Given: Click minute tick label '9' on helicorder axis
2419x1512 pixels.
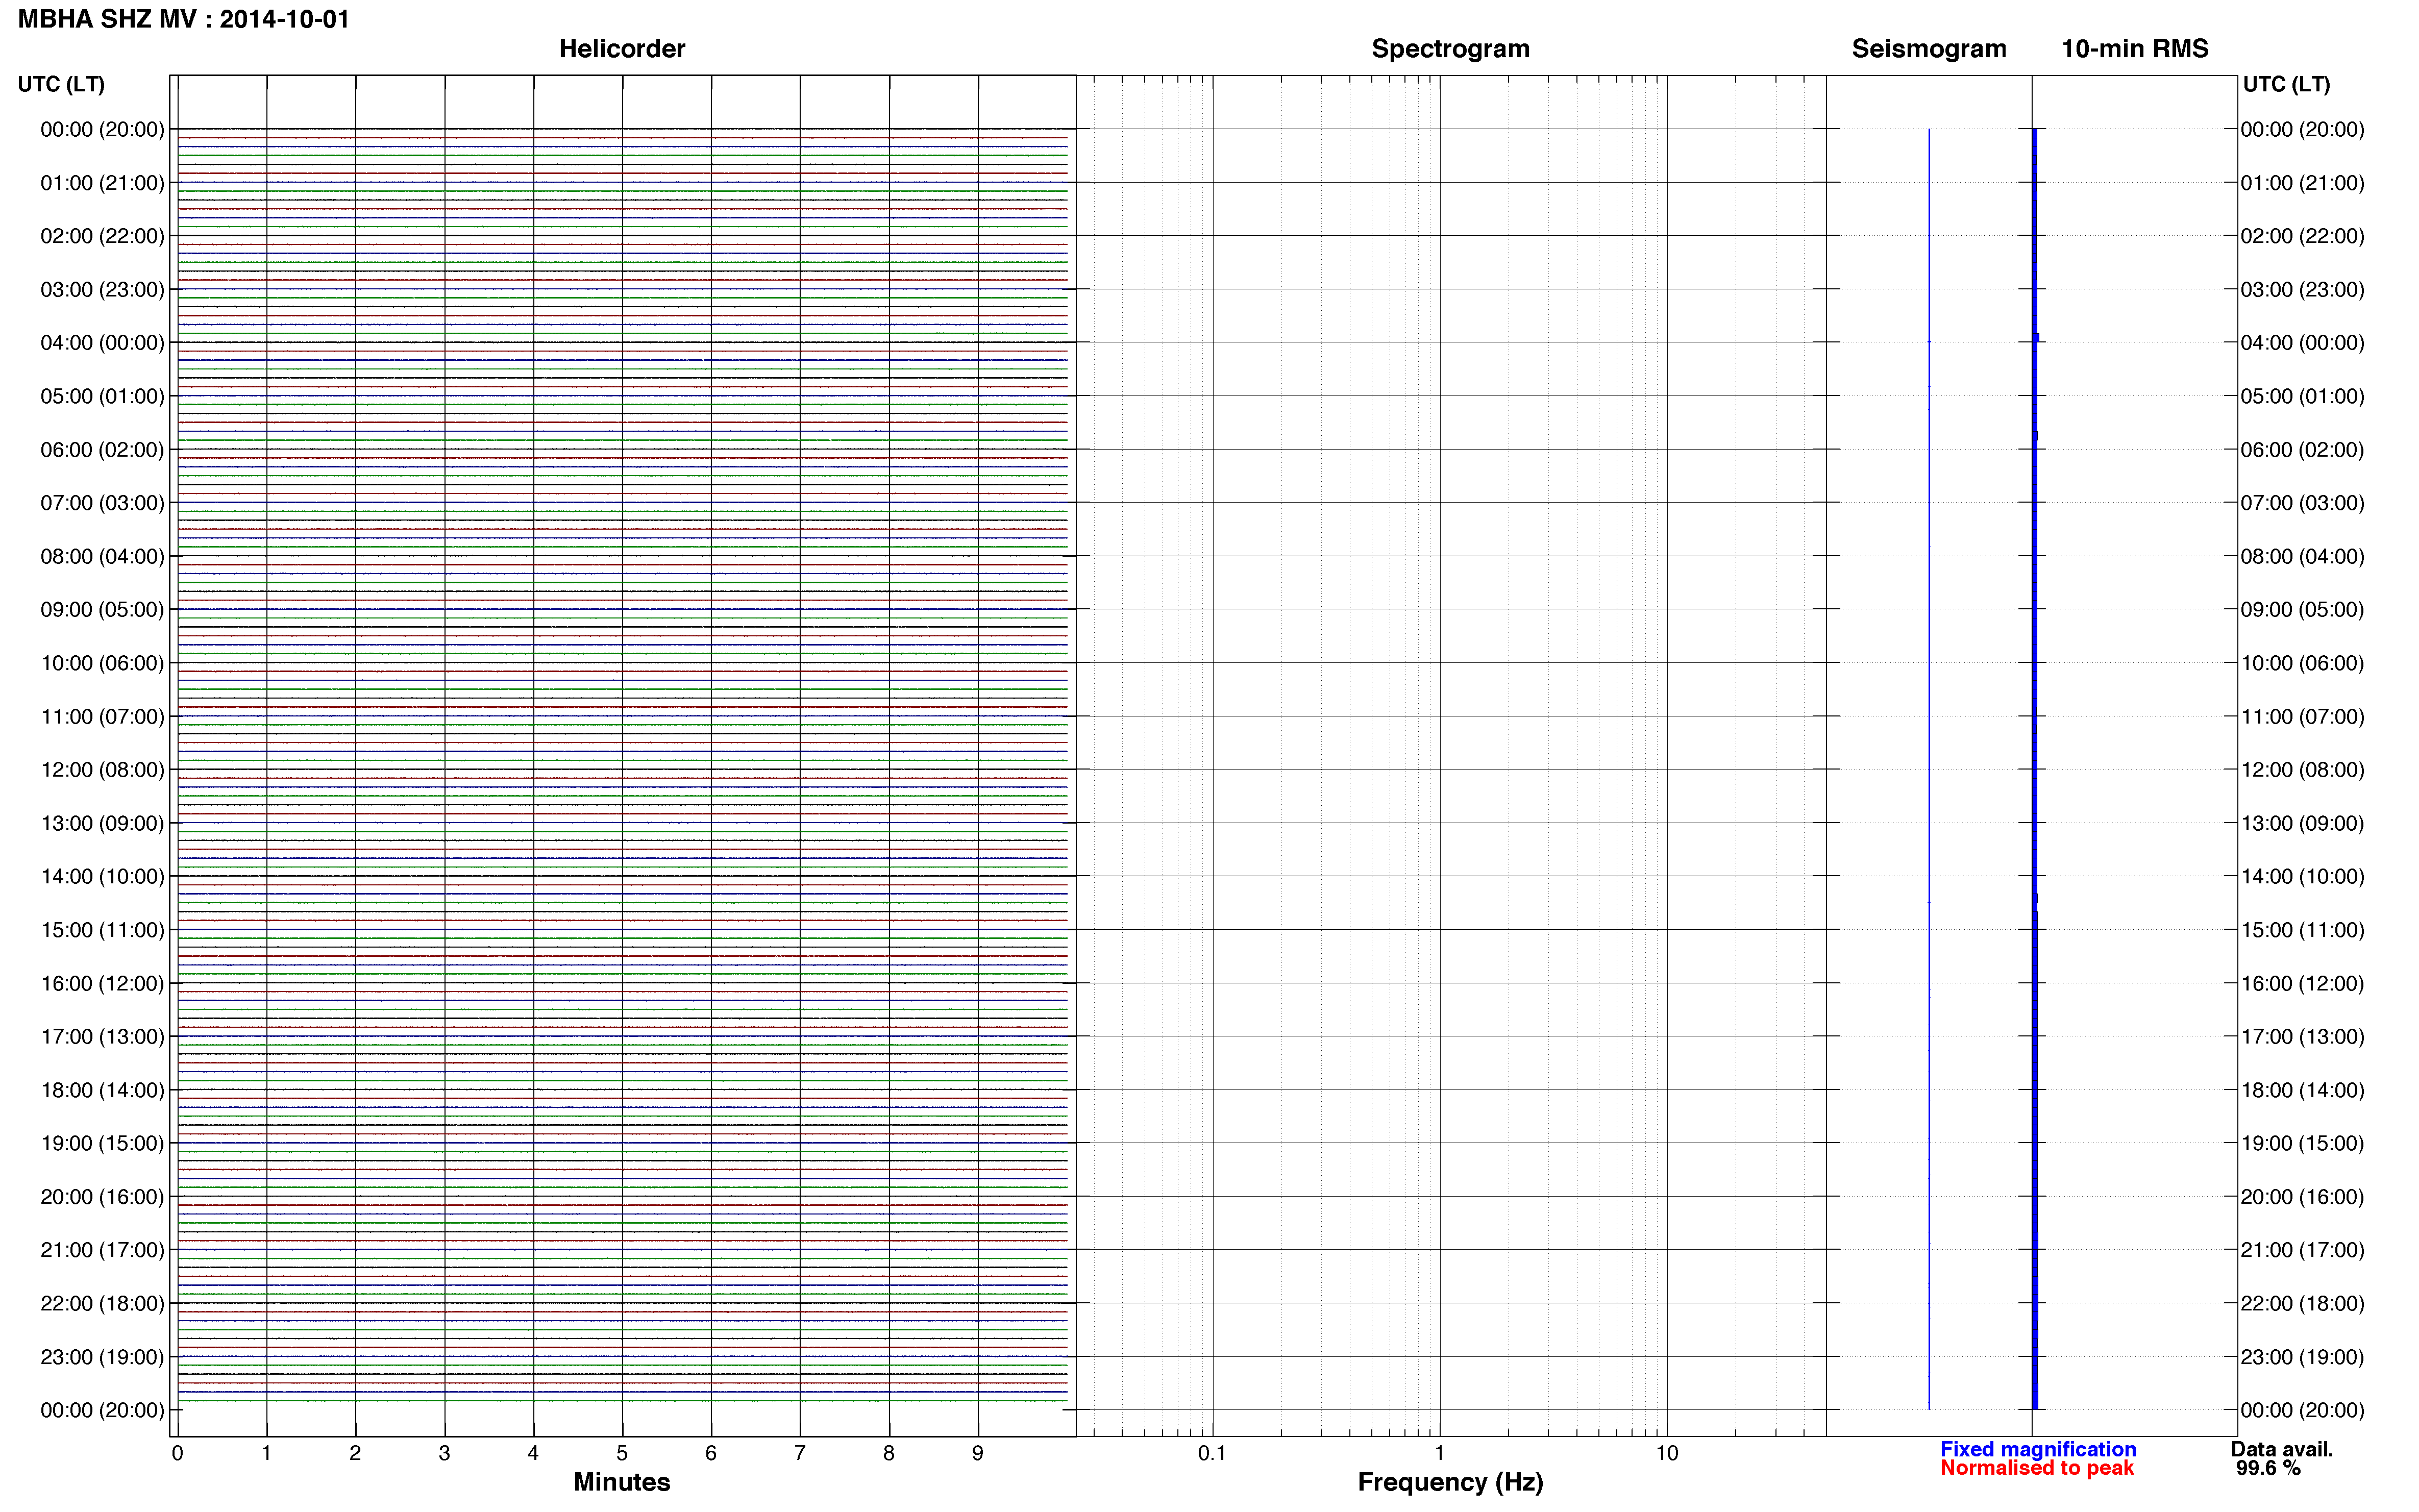Looking at the screenshot, I should click(x=978, y=1453).
